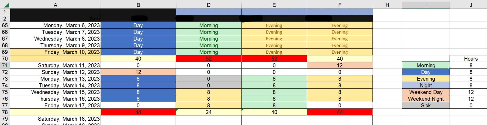Click the Night legend cell
This screenshot has width=487, height=125.
tap(426, 86)
